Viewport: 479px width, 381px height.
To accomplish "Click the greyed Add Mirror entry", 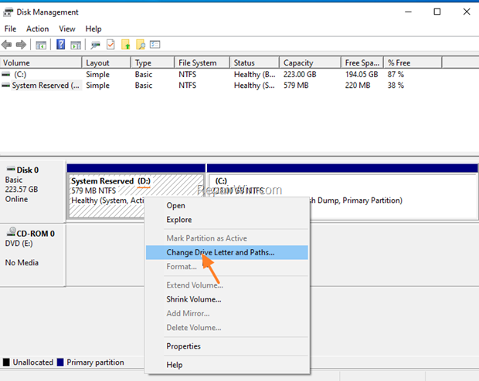I will (x=227, y=313).
